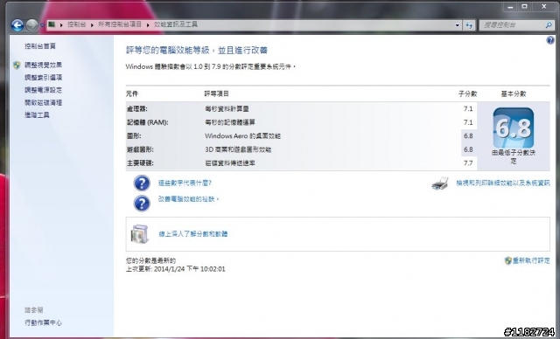The height and width of the screenshot is (339, 560).
Task: Select the 效能資訊及工具 breadcrumb
Action: point(176,24)
